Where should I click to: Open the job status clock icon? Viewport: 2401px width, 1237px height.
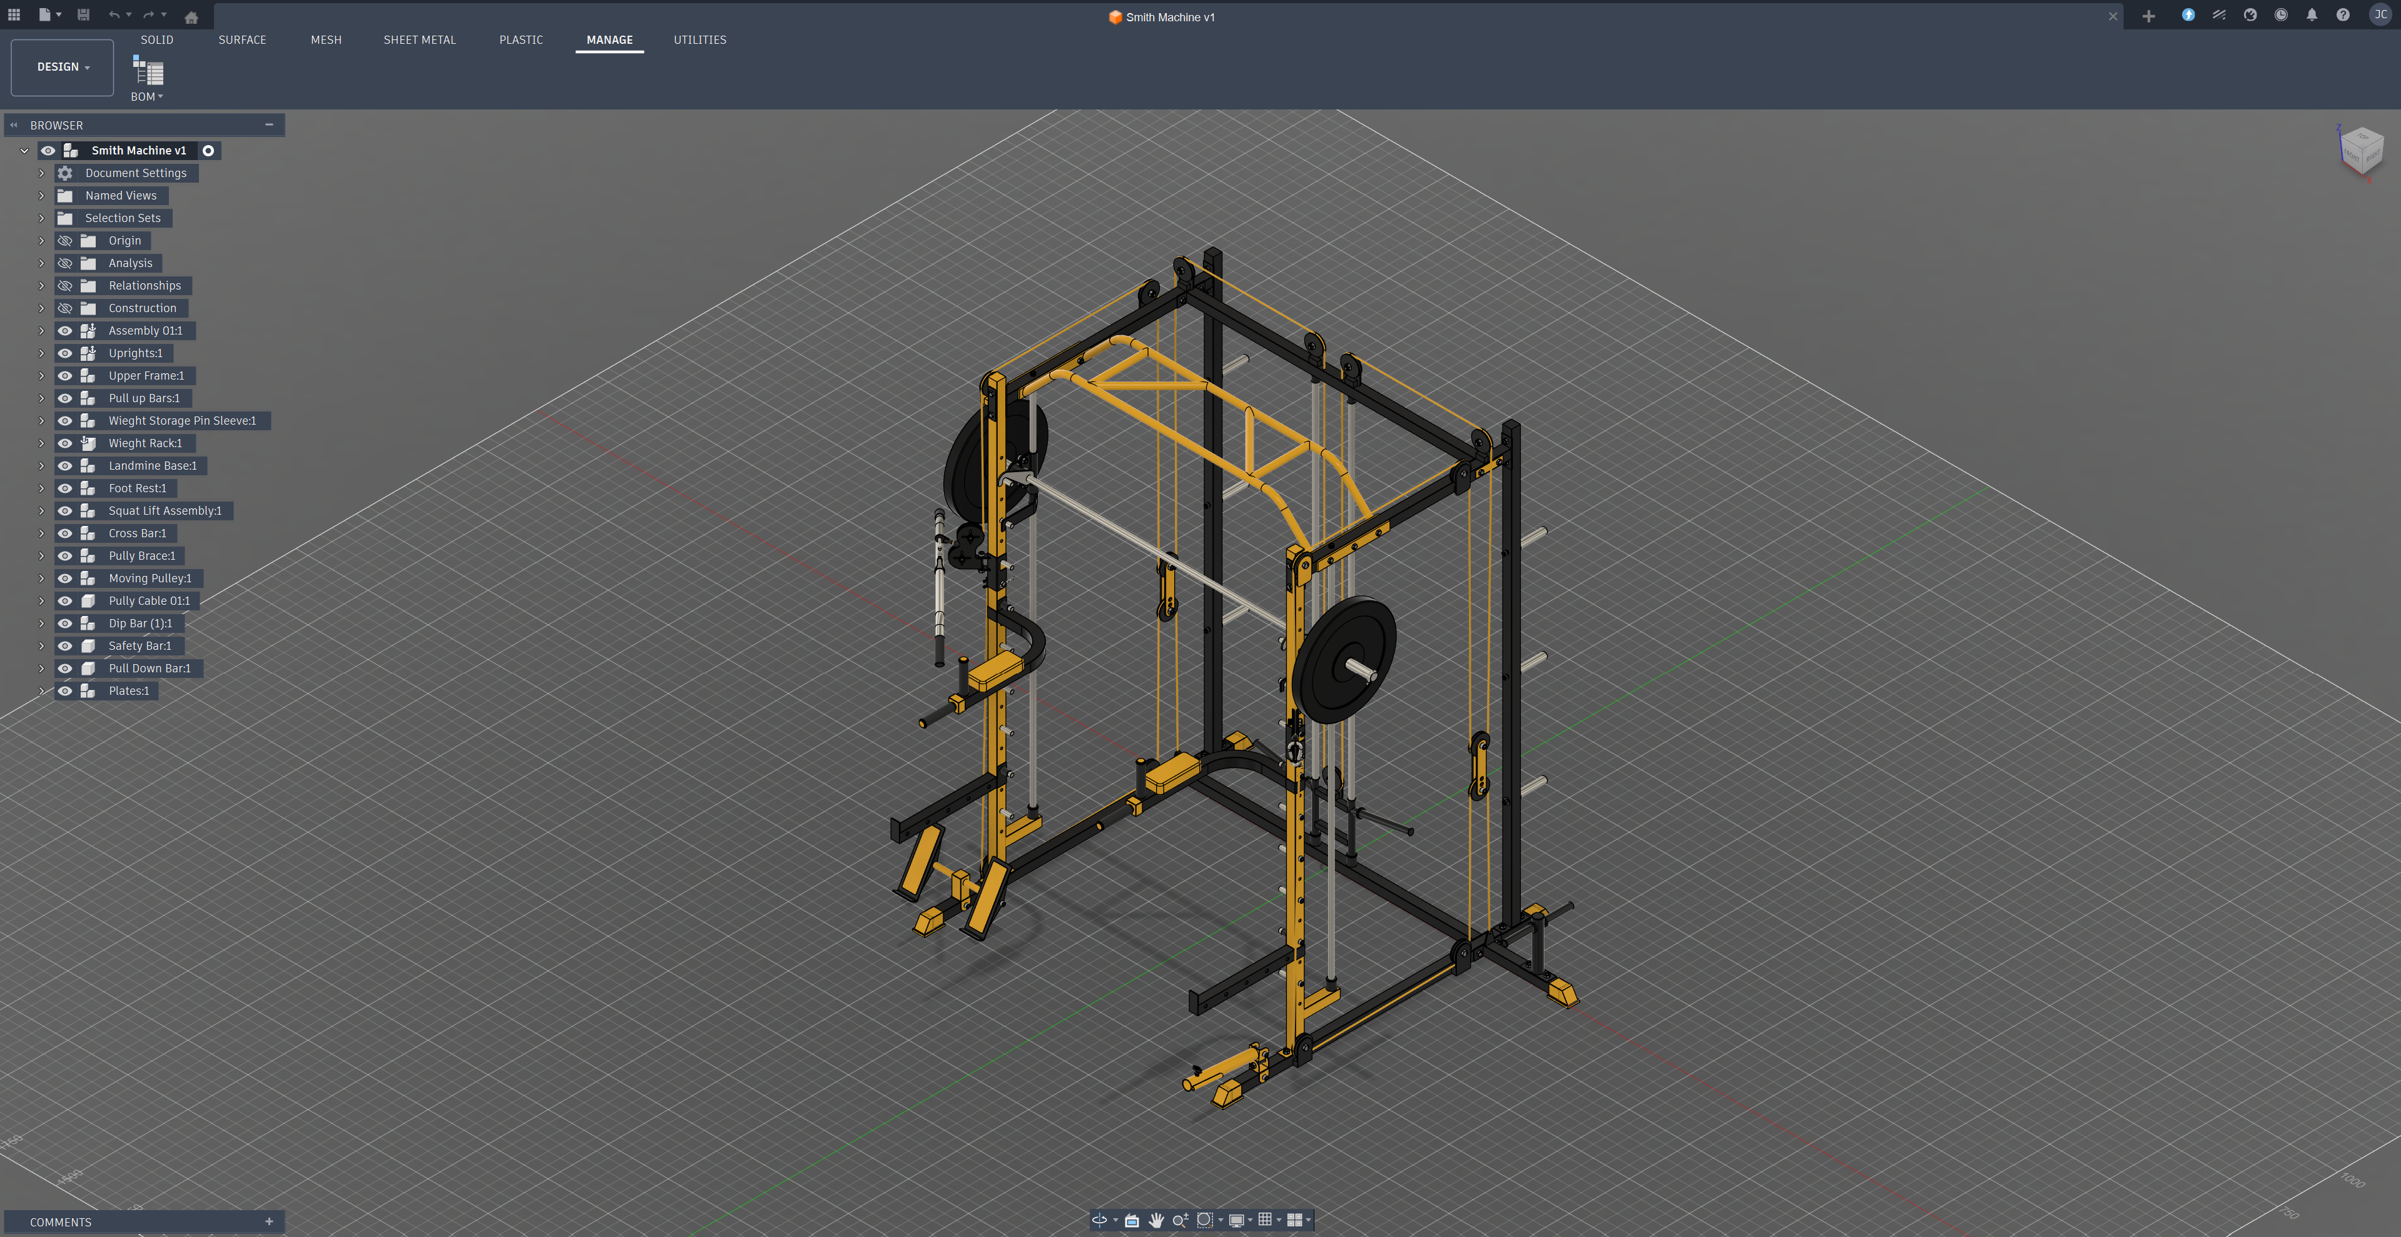point(2281,15)
